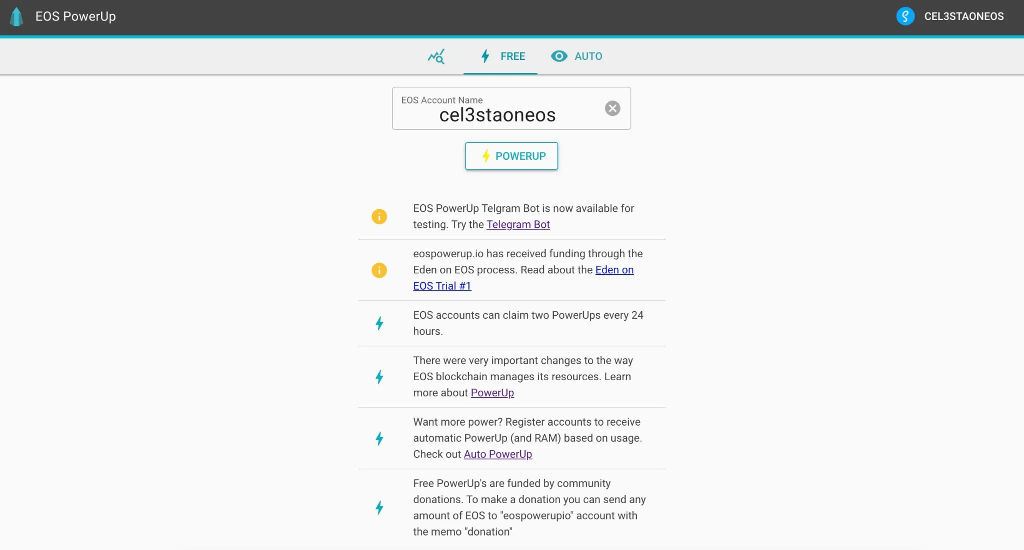Switch to the FREE tab
The height and width of the screenshot is (550, 1024).
[500, 56]
